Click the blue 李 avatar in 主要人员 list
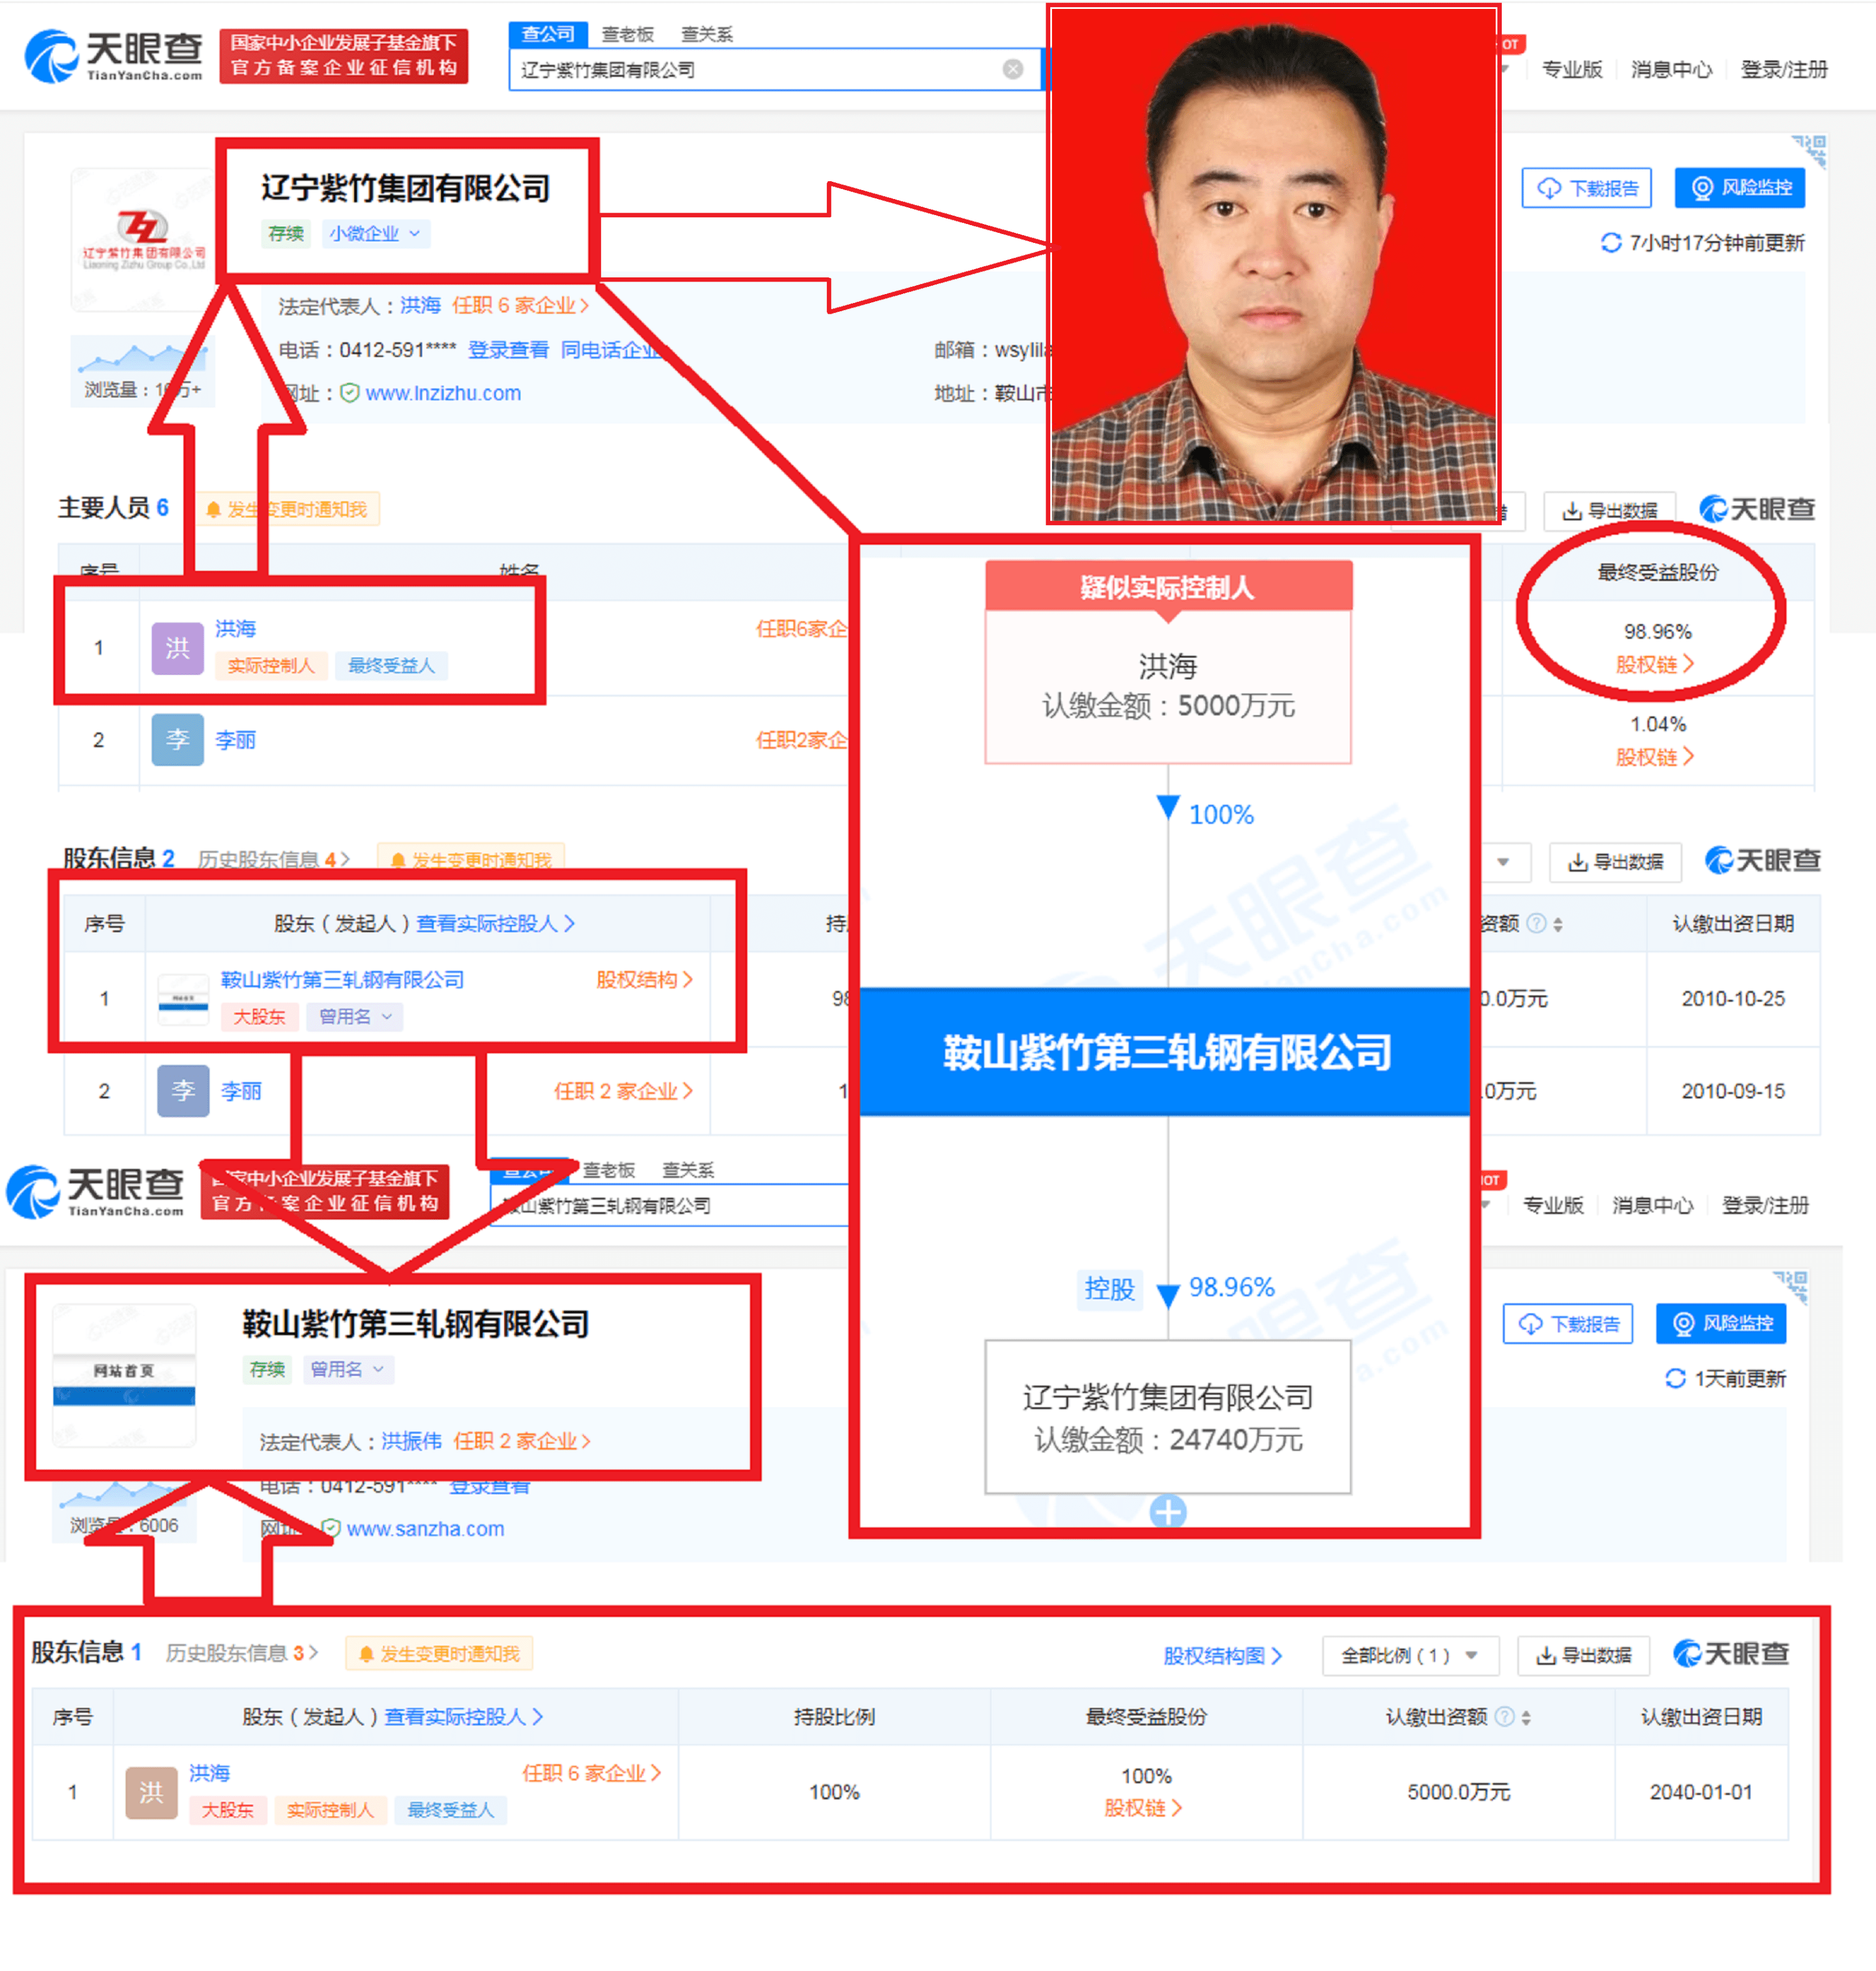Screen dimensions: 1876x1971 point(177,740)
